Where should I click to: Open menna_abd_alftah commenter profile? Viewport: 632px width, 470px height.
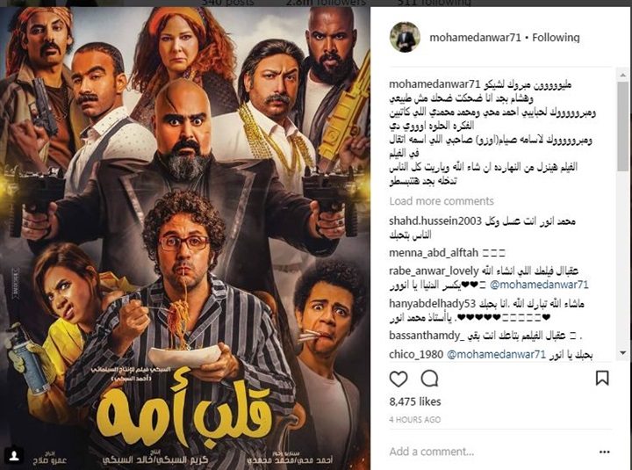tap(434, 253)
